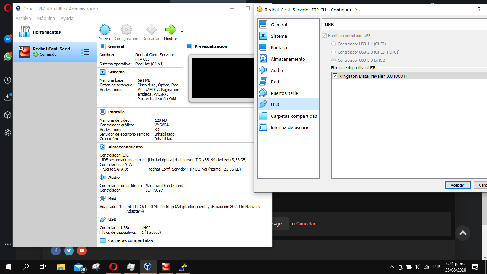Toggle Habilitar controlador USB checkbox
This screenshot has height=274, width=487.
[324, 36]
